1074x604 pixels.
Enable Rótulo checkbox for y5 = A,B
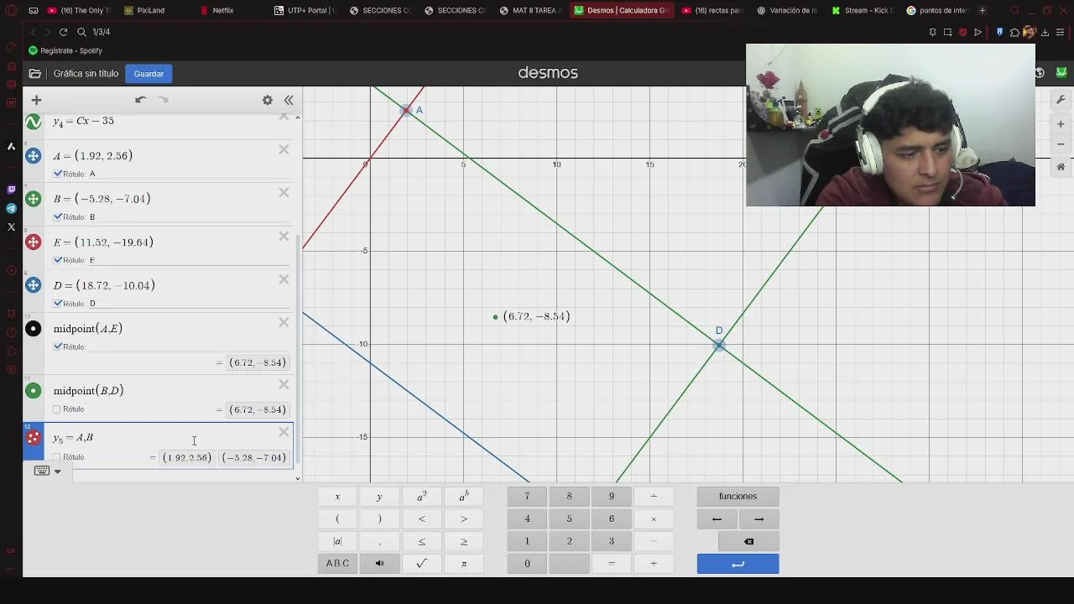[x=57, y=457]
